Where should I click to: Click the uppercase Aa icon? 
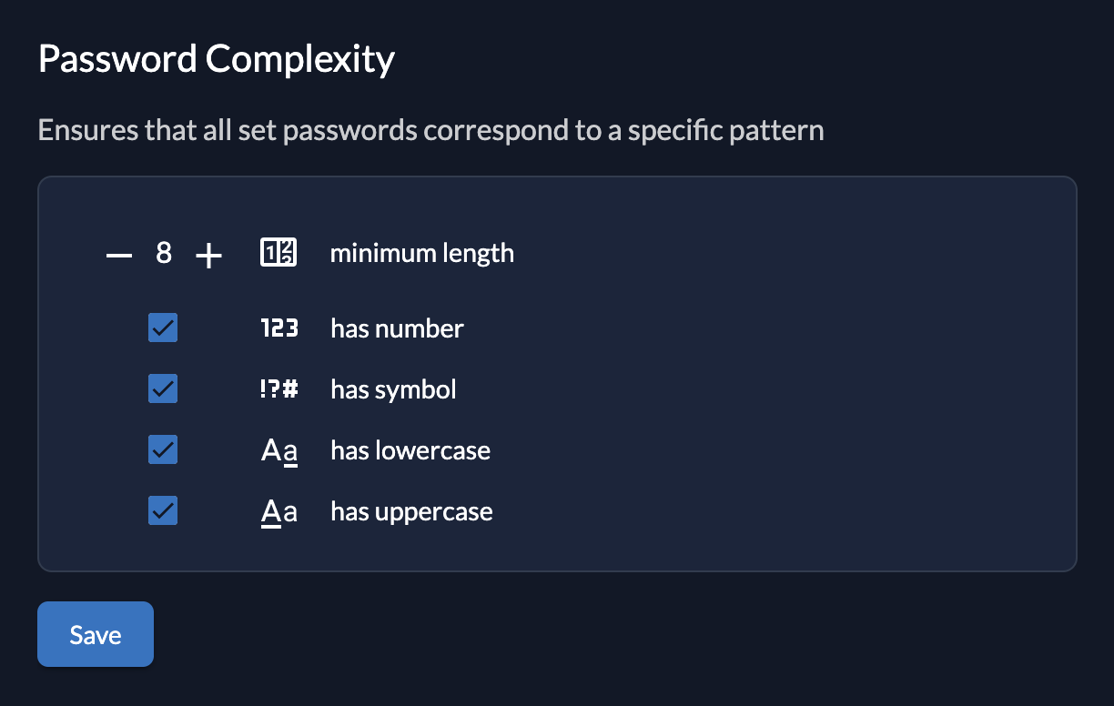(278, 510)
